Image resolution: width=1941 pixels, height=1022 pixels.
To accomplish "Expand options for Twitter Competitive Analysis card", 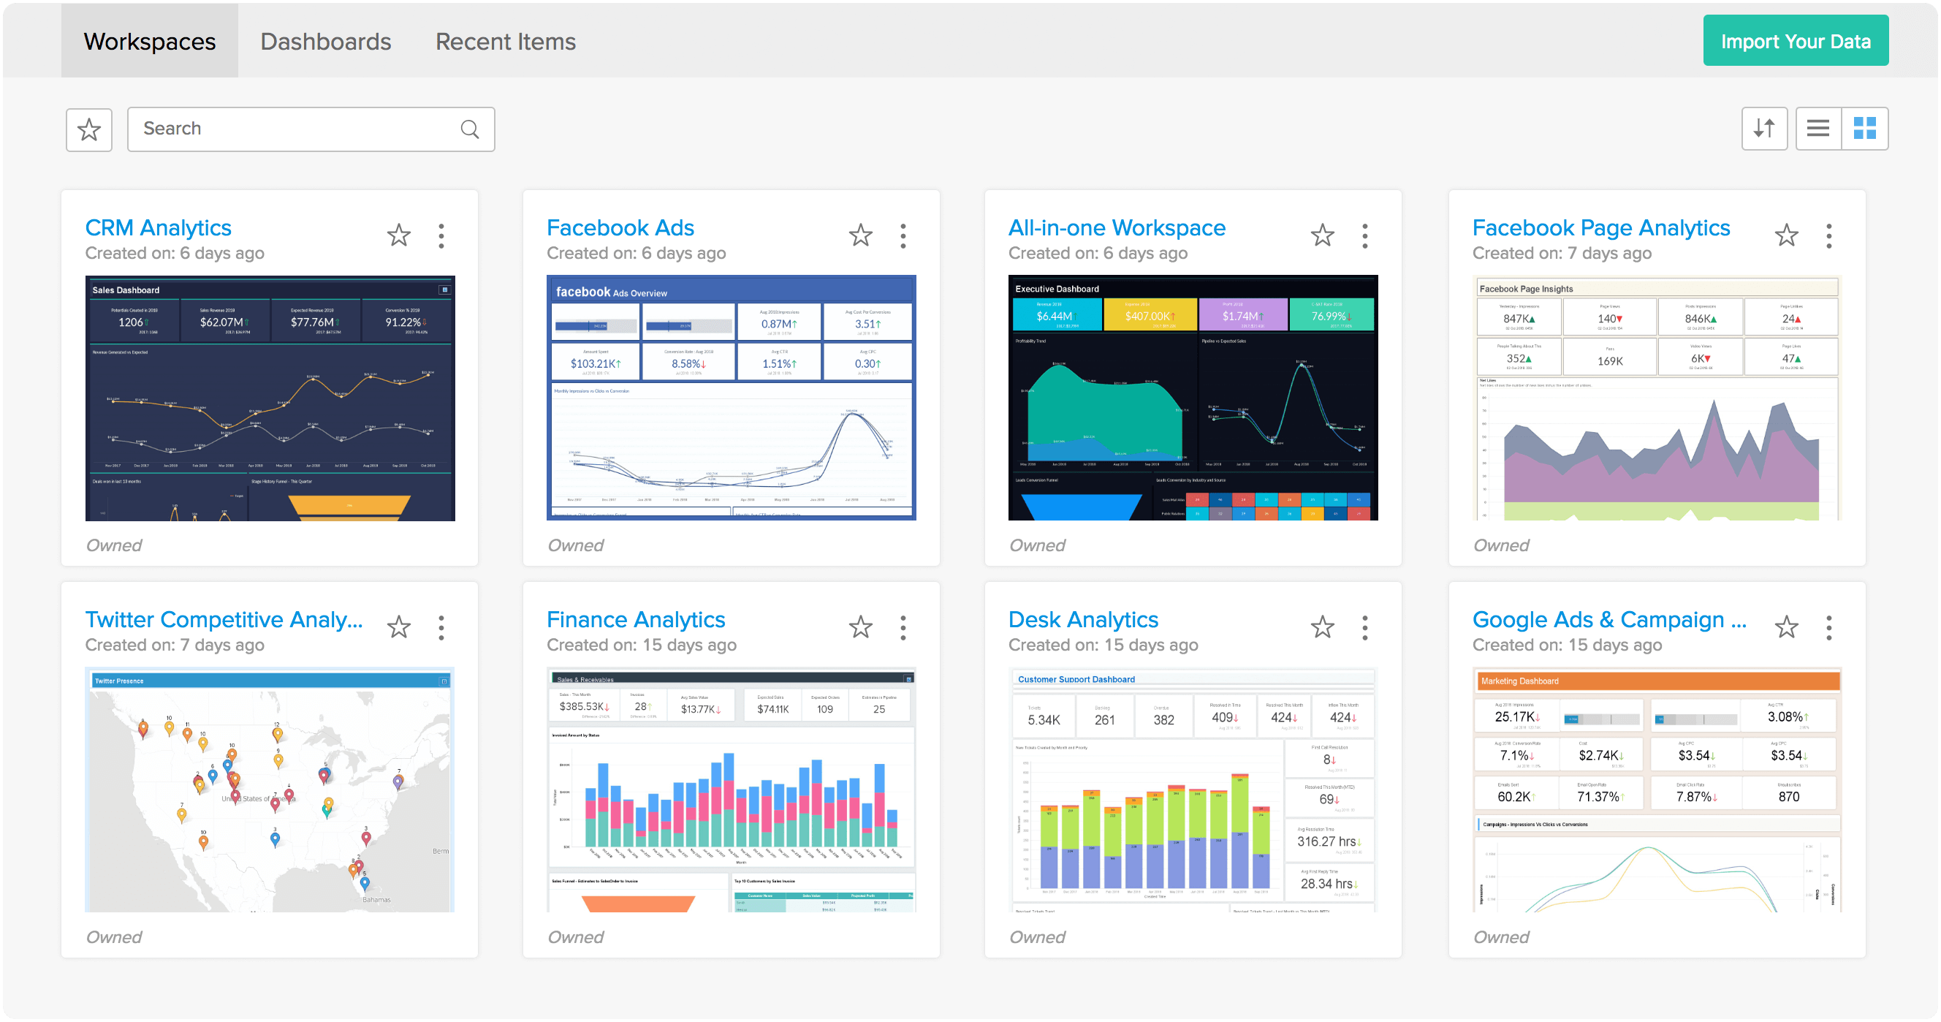I will coord(441,627).
